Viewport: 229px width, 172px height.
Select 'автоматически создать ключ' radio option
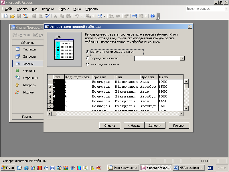click(88, 52)
